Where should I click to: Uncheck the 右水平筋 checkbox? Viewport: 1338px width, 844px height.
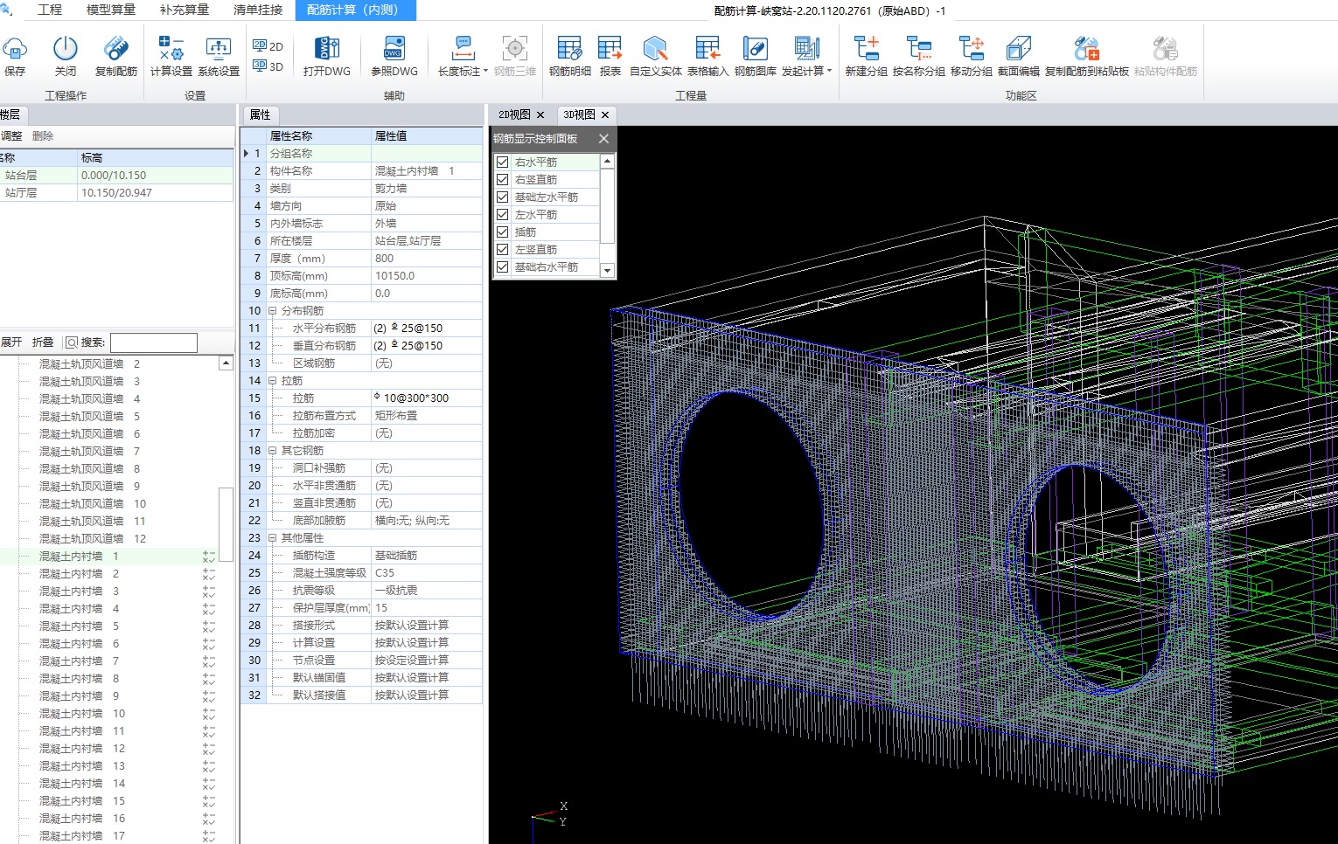tap(503, 163)
